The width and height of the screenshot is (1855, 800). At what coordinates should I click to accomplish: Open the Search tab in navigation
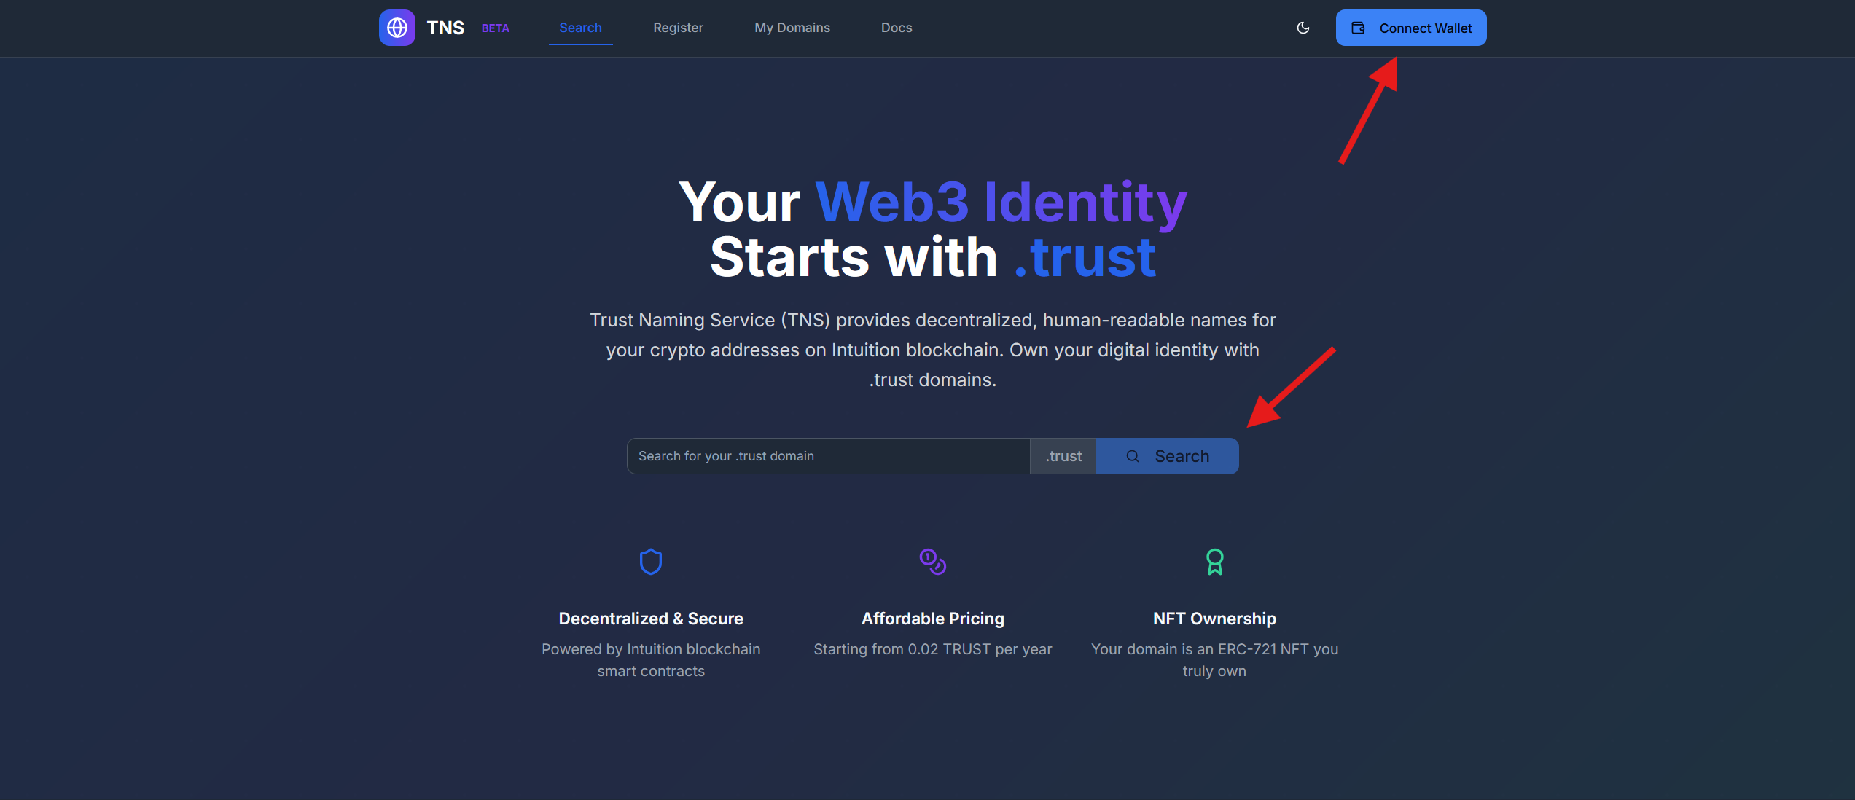tap(580, 28)
